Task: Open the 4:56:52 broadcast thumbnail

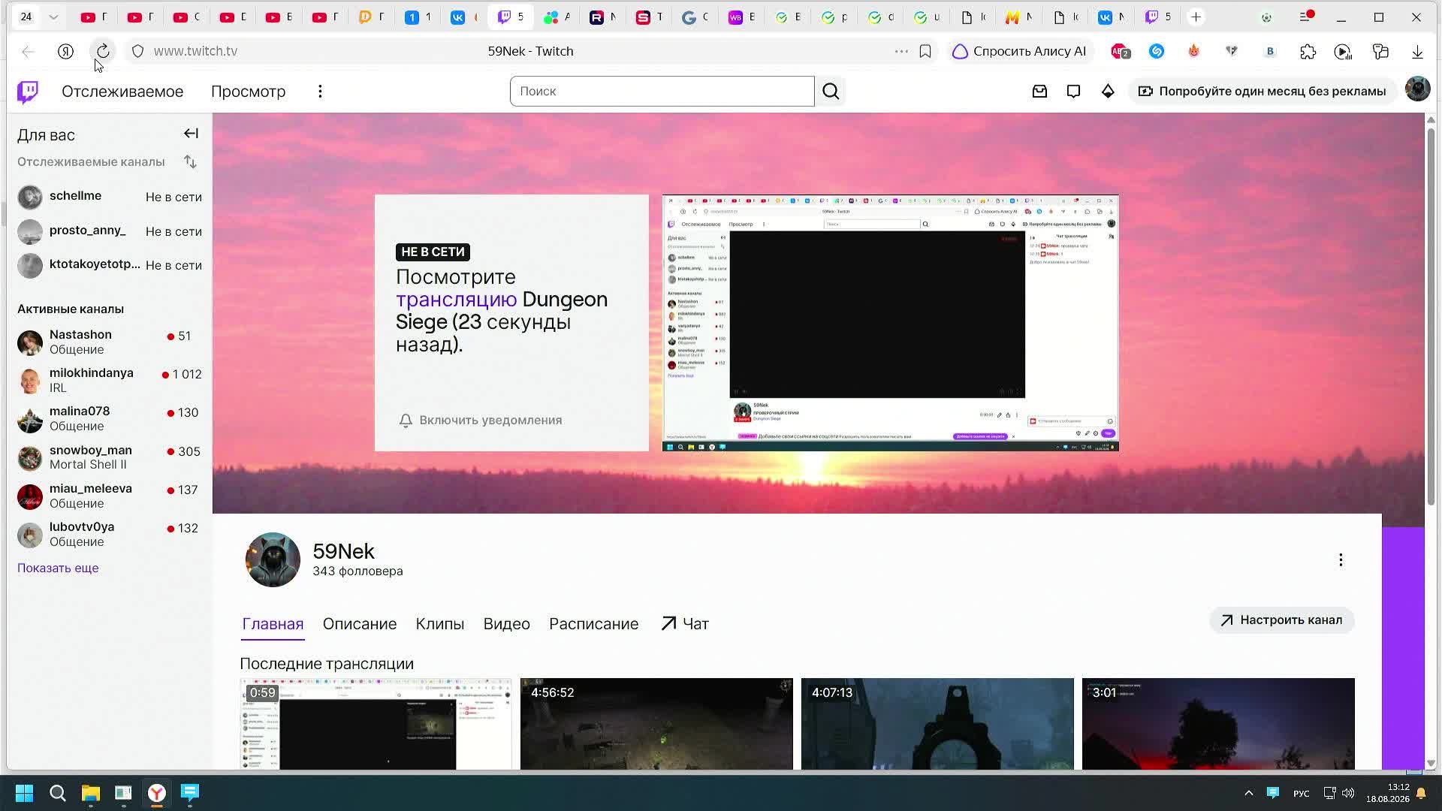Action: point(656,724)
